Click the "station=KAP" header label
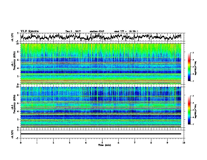Screen dimensions: 207x160 click(x=97, y=31)
